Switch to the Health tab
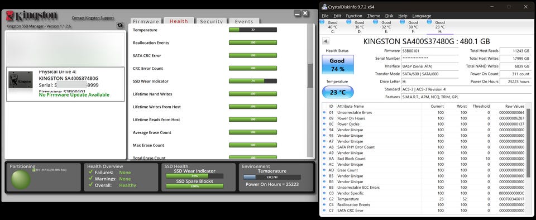 [x=179, y=21]
